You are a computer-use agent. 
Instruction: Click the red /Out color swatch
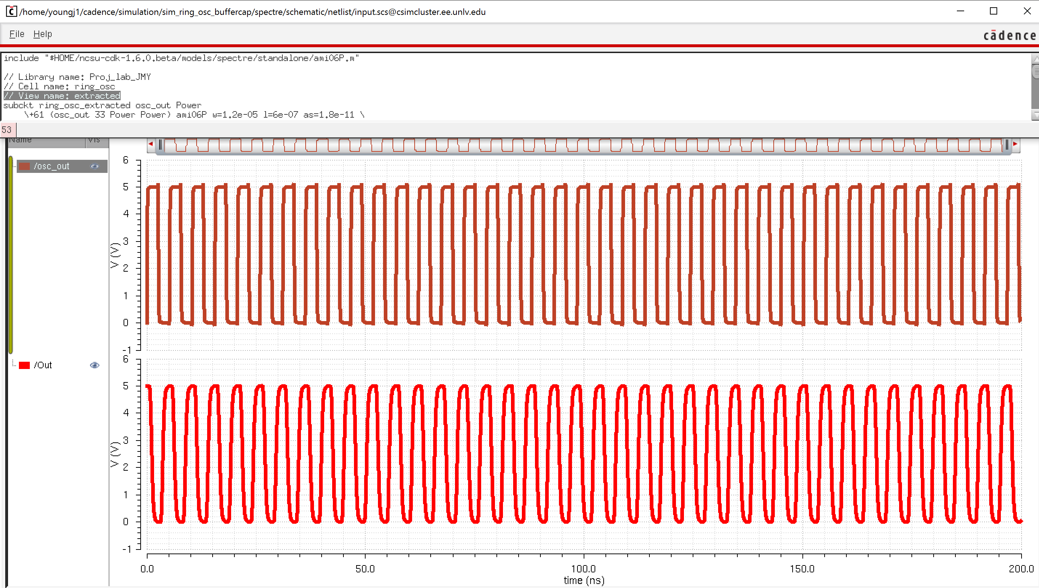pyautogui.click(x=25, y=365)
